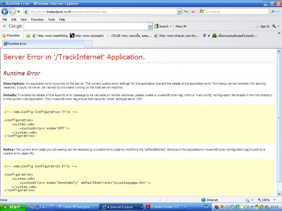Open the frog icon favorite link
The width and height of the screenshot is (282, 211).
pyautogui.click(x=235, y=36)
